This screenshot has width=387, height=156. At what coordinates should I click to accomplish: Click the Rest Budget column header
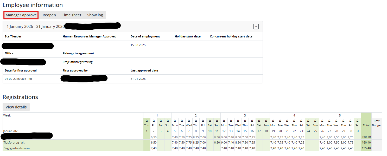pos(377,123)
